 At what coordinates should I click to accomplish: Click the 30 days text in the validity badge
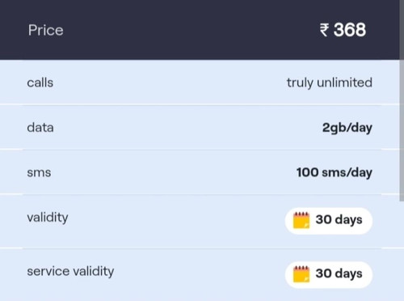coord(339,220)
